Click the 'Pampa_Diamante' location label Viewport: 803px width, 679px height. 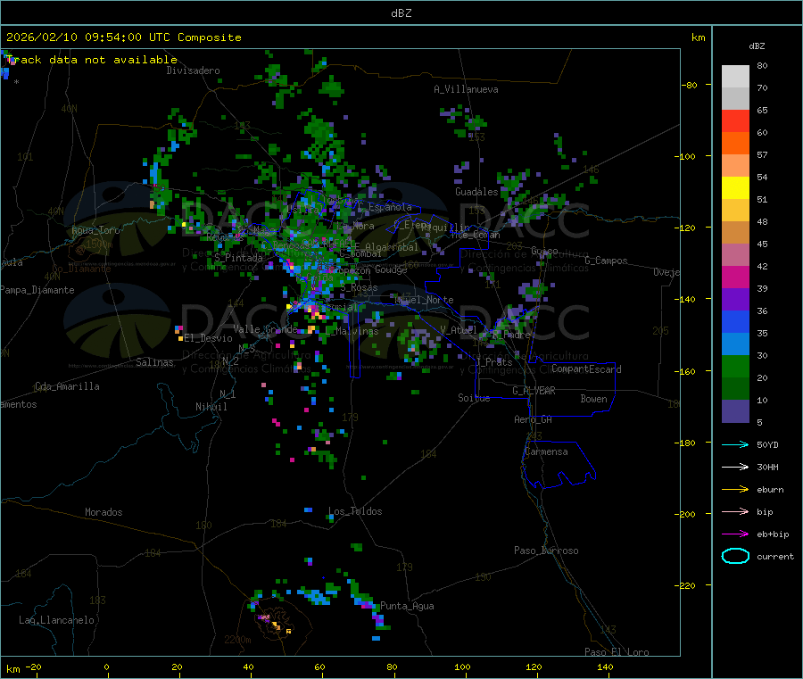tap(37, 290)
